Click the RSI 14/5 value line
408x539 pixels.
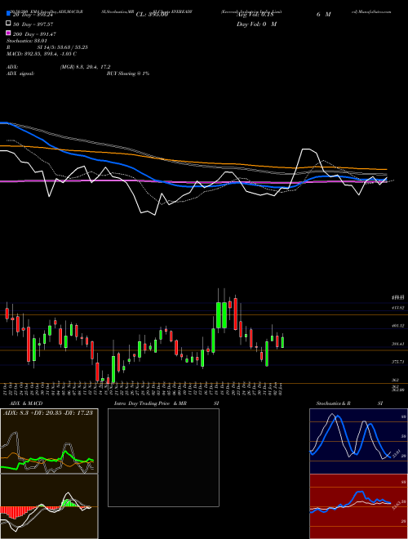point(47,47)
